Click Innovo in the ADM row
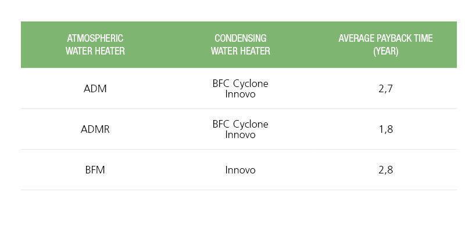 (240, 94)
